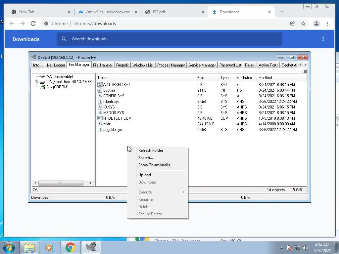Click the IO.SYS file icon
Image resolution: width=339 pixels, height=254 pixels.
(100, 107)
